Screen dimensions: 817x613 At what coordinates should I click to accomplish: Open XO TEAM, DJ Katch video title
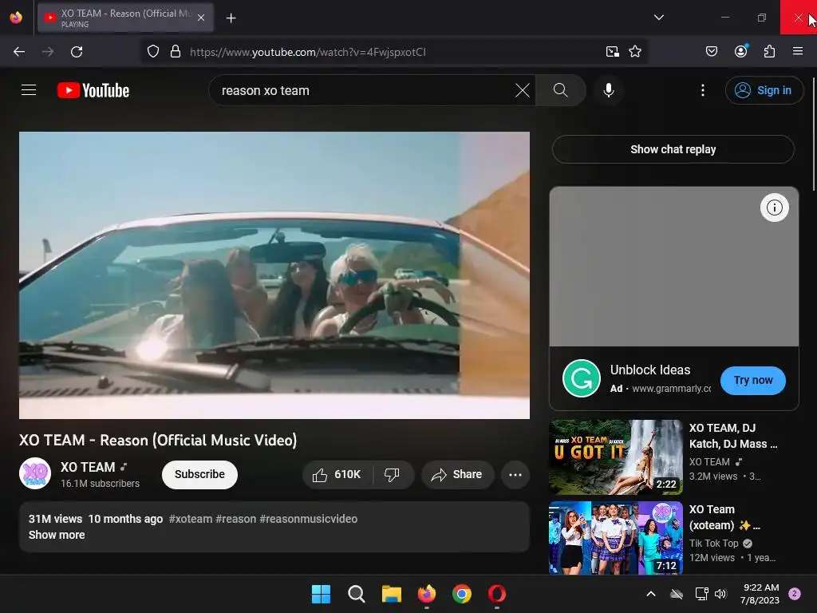[733, 436]
